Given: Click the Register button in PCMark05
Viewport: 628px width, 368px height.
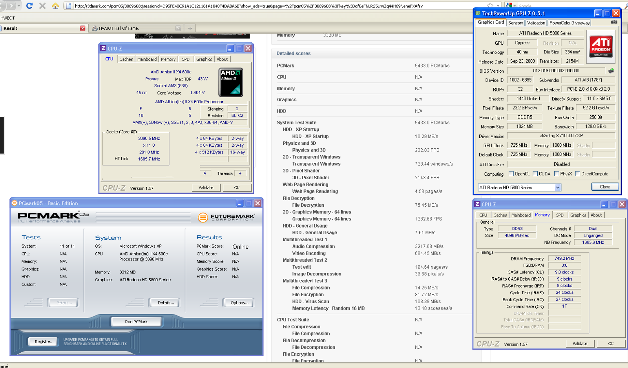Looking at the screenshot, I should tap(44, 342).
